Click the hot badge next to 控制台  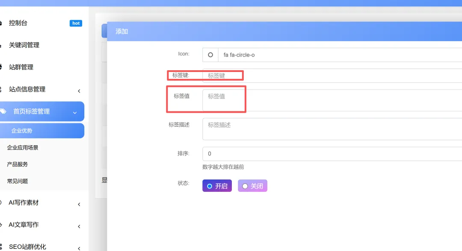(x=76, y=23)
